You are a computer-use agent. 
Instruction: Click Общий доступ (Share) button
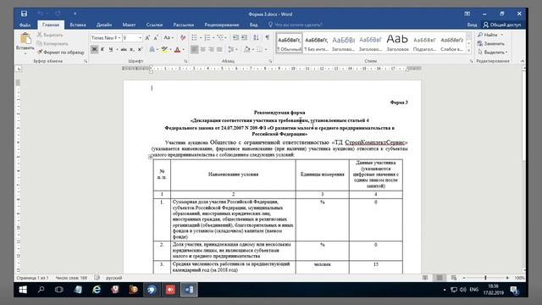(502, 25)
